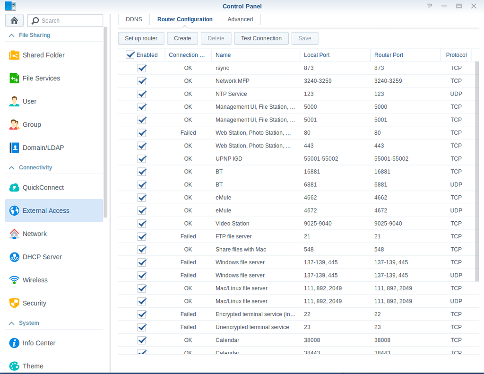Viewport: 484px width, 374px height.
Task: Go to Control Panel home icon
Action: point(14,21)
